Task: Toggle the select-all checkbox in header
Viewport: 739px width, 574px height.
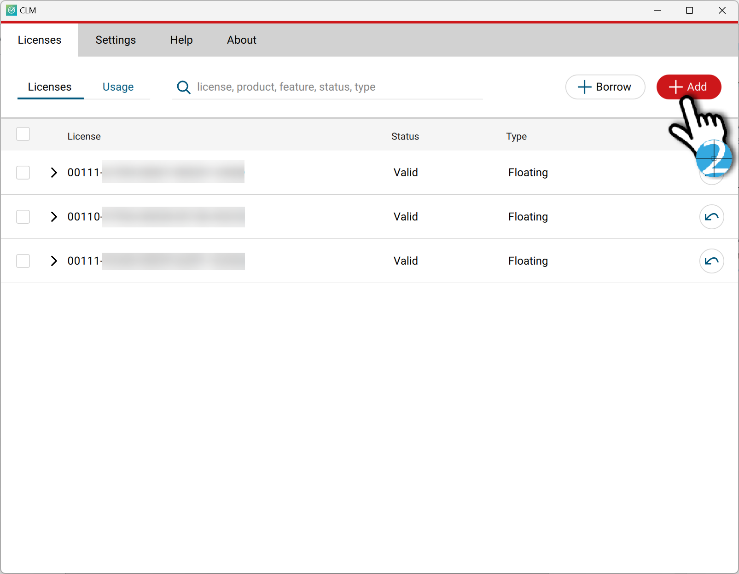Action: pos(23,134)
